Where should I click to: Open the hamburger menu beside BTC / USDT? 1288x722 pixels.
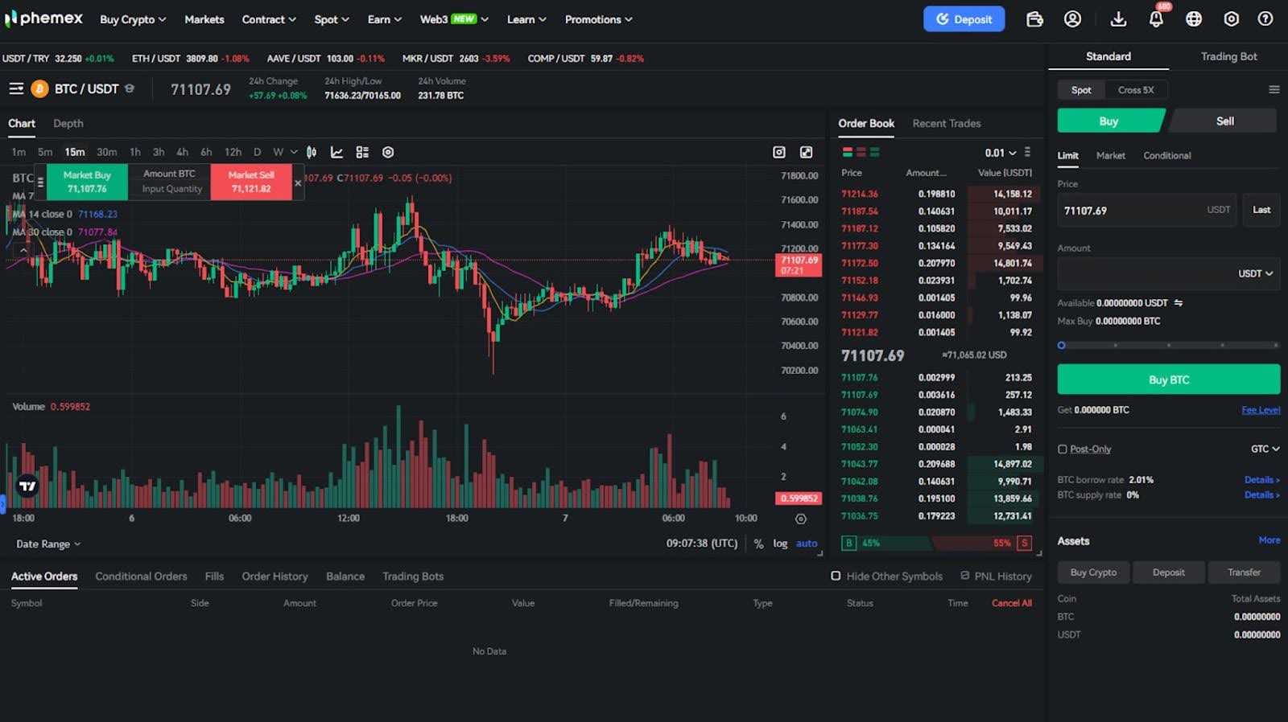click(x=16, y=88)
